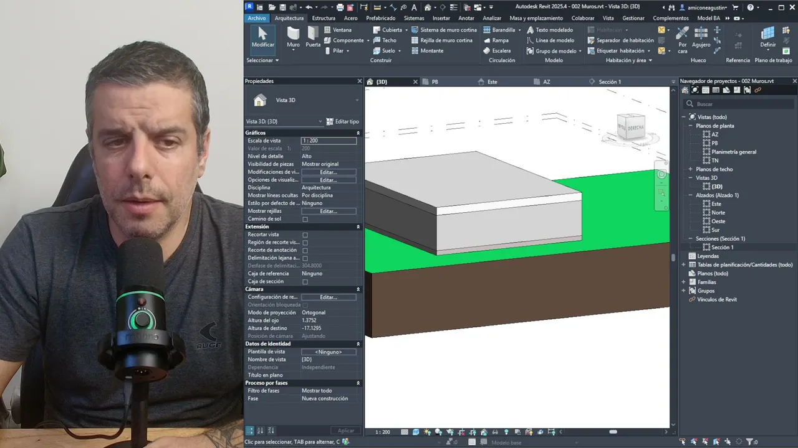
Task: Open the Vista 3D: {3D} instance dropdown
Action: tap(320, 121)
